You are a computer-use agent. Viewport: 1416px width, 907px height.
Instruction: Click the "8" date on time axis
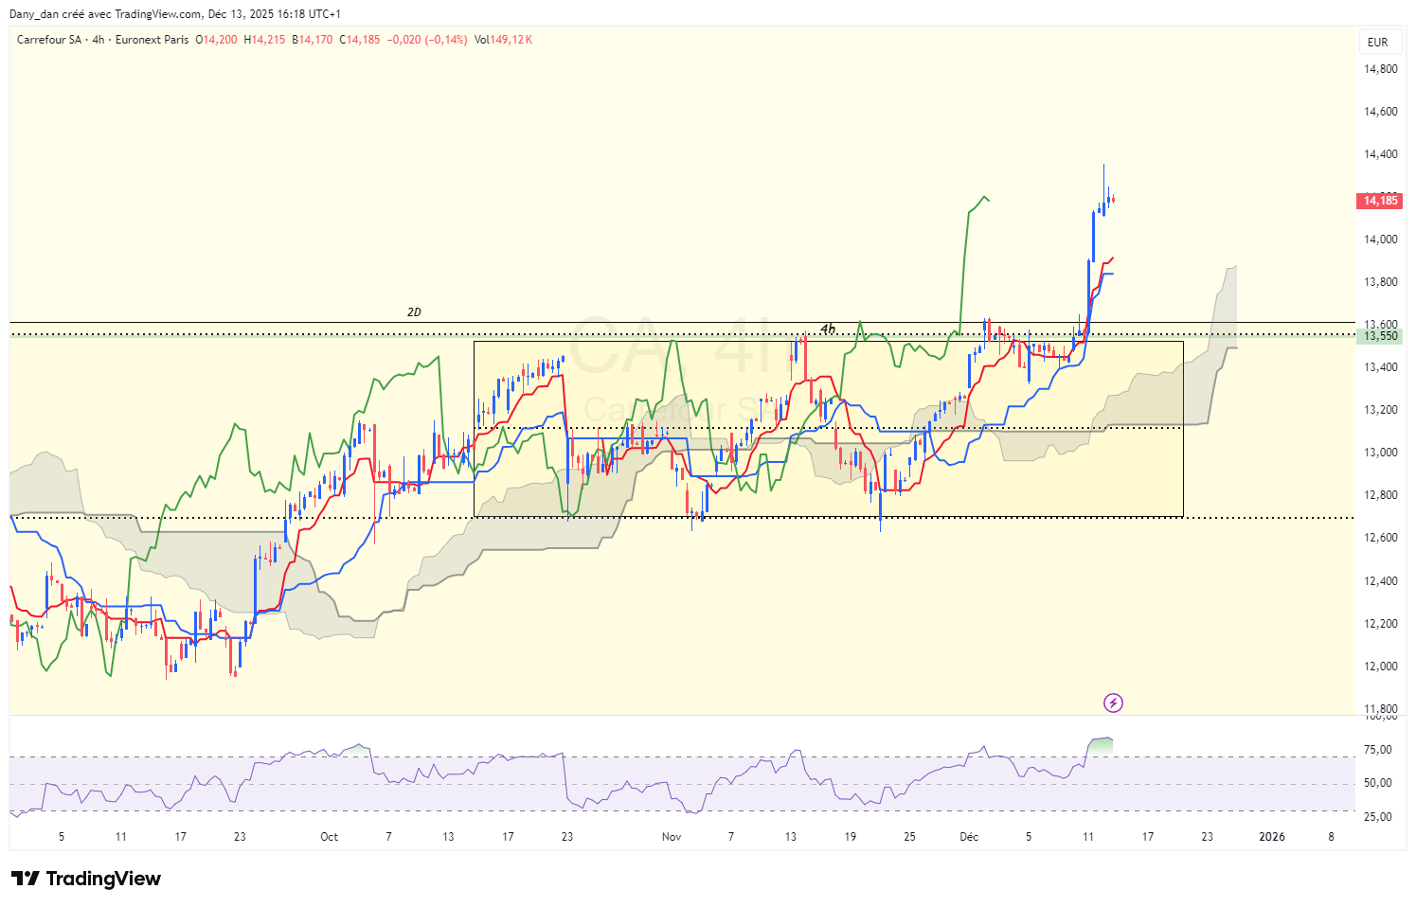coord(1332,837)
